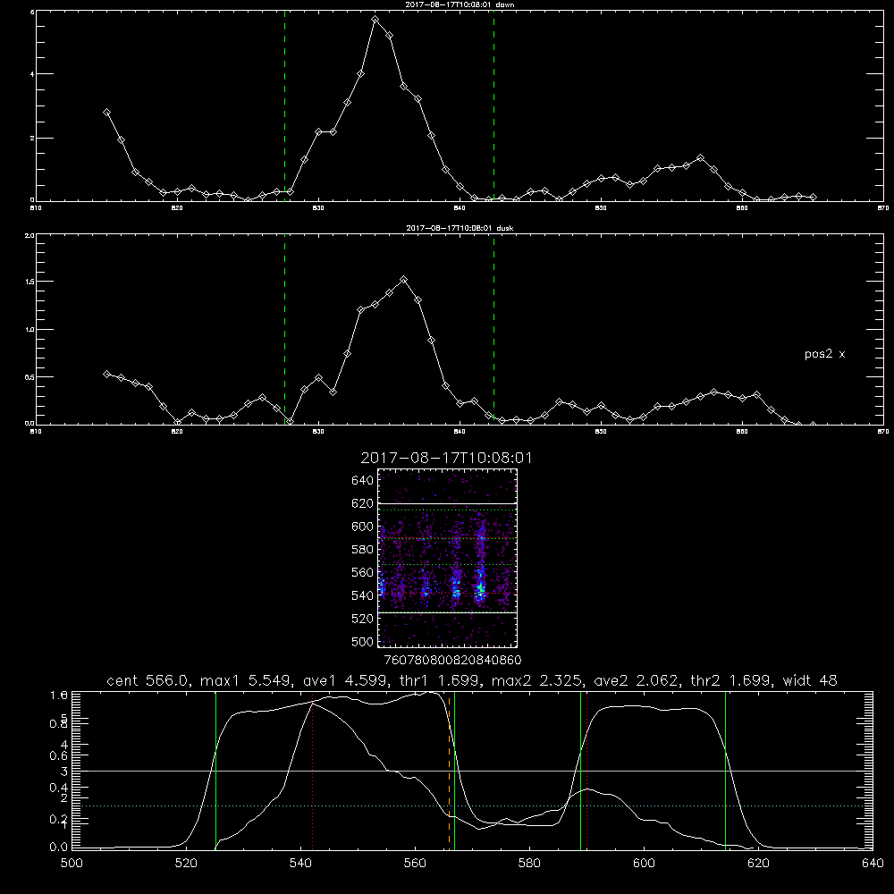This screenshot has width=894, height=894.
Task: Click dawn plot y-axis label 4
Action: coord(32,74)
